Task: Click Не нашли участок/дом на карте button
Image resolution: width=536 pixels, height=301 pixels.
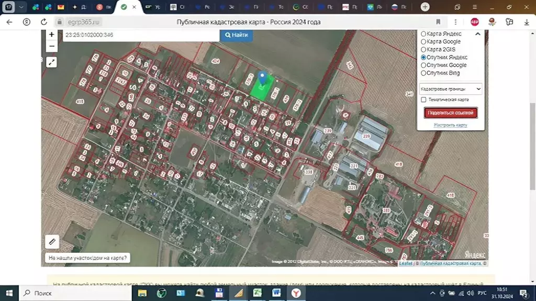Action: [x=87, y=258]
